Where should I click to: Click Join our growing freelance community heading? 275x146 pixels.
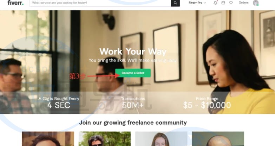point(133,123)
